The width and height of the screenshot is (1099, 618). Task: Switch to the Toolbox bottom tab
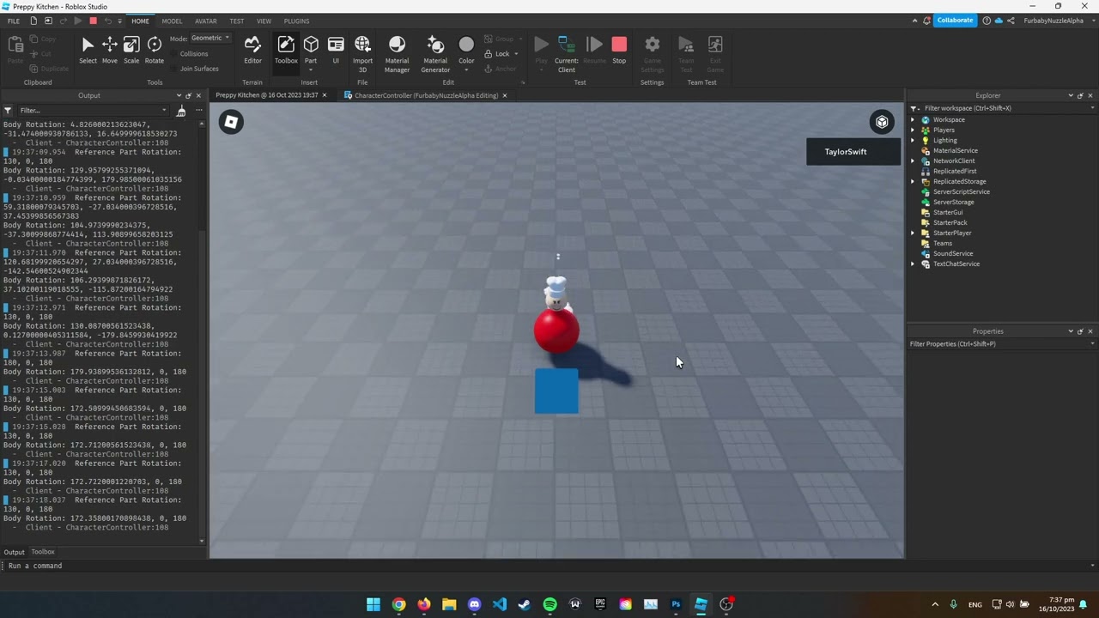coord(43,552)
